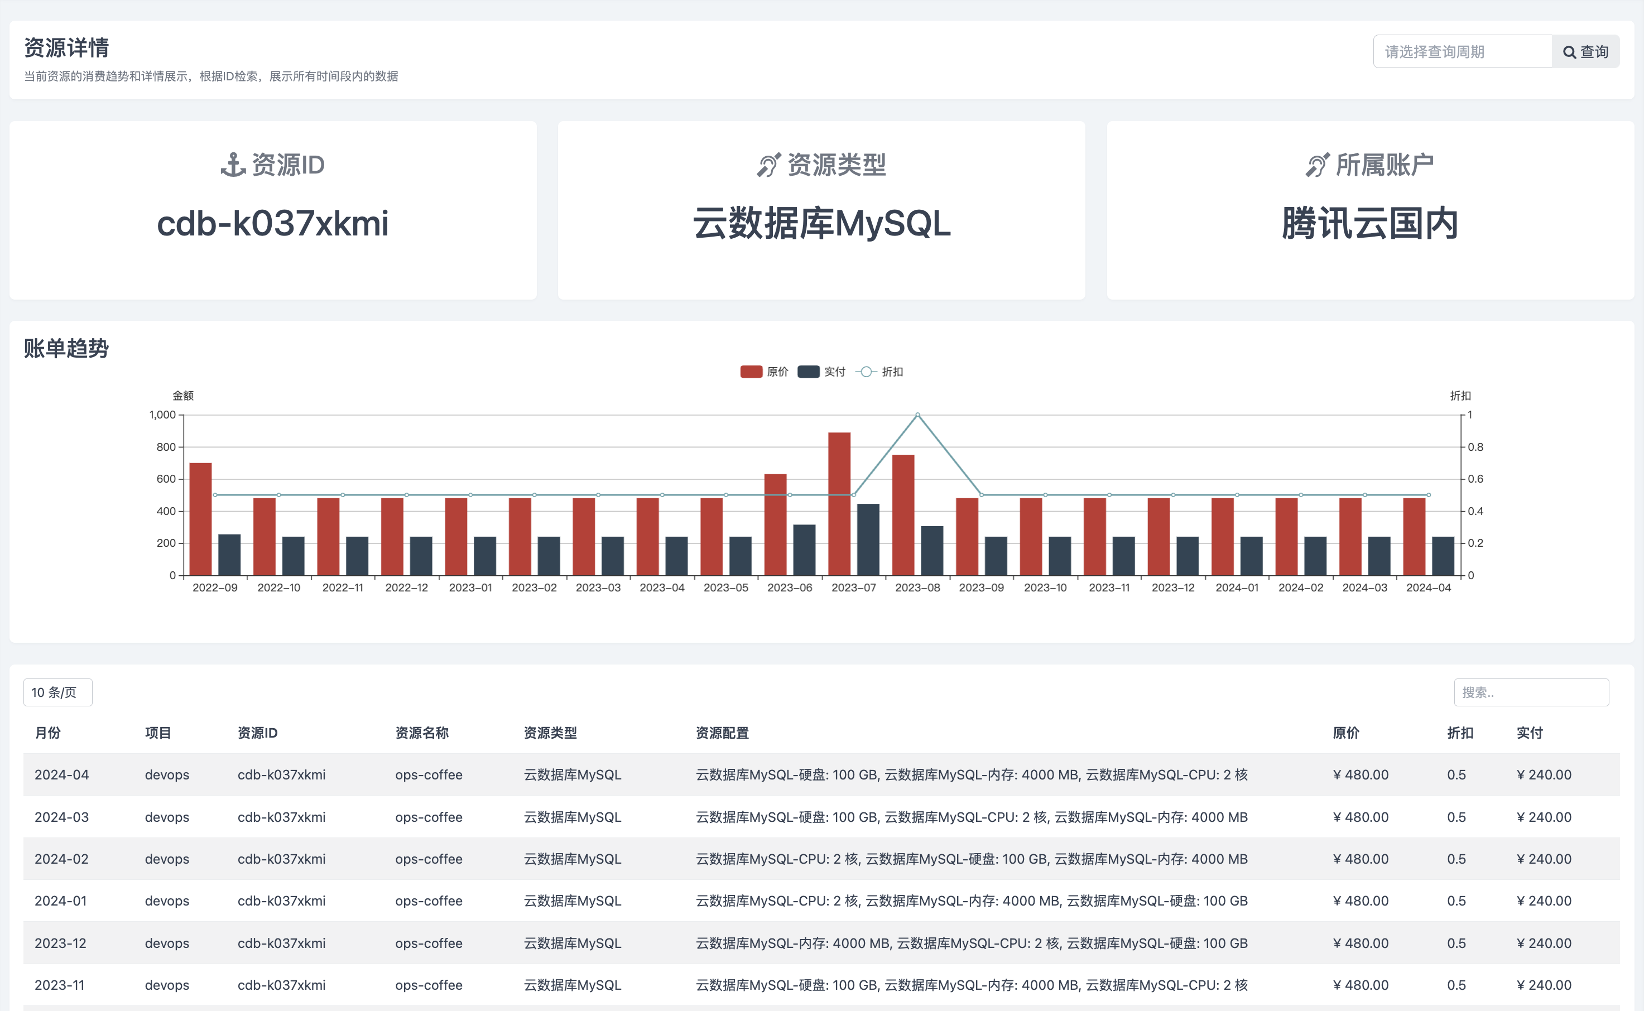This screenshot has height=1011, width=1644.
Task: Click the icon next to 资源类型 heading
Action: 768,165
